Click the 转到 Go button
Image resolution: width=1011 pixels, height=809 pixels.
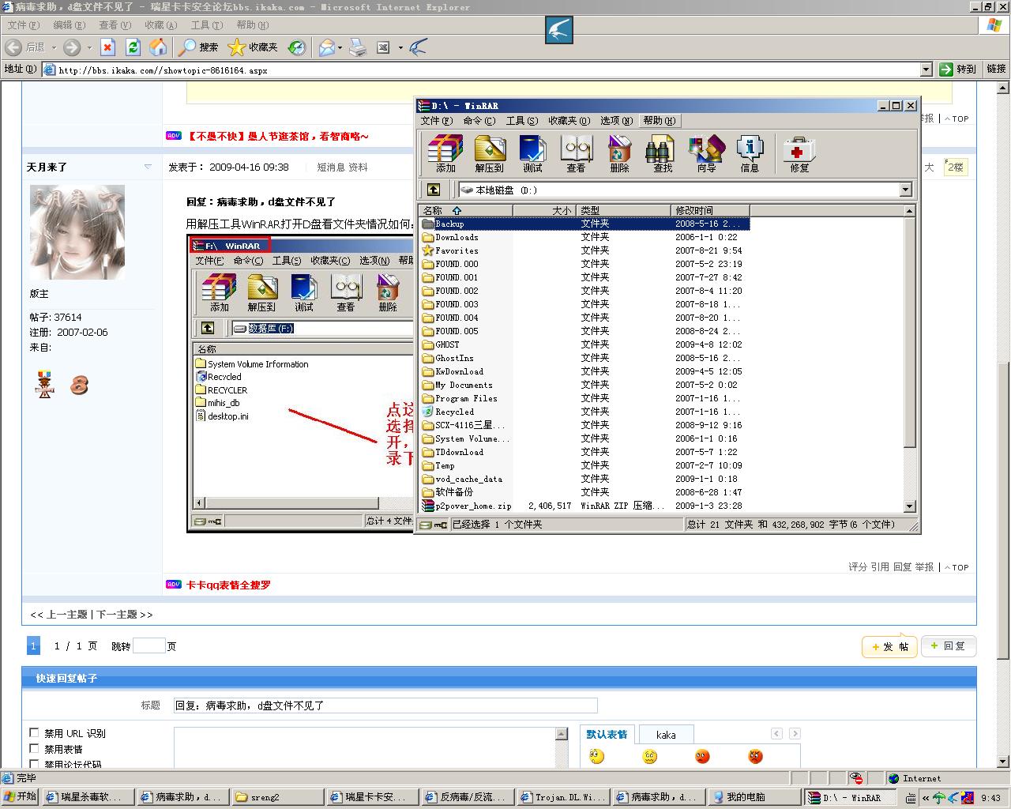coord(957,70)
